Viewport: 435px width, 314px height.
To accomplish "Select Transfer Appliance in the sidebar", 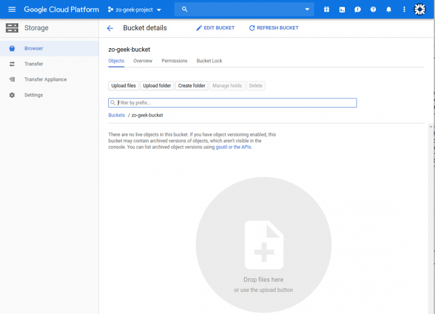I will (49, 80).
